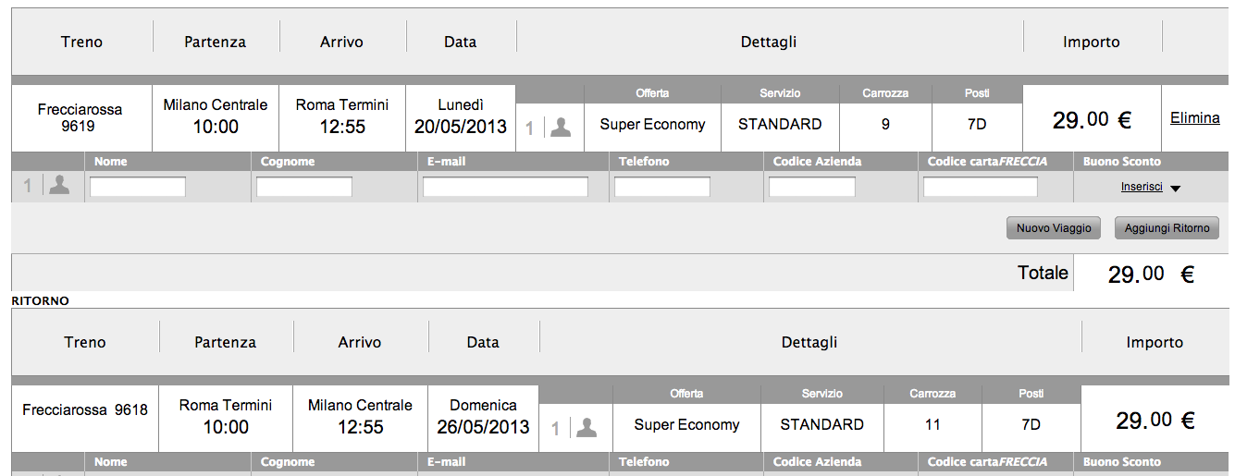Viewport: 1235px width, 476px height.
Task: Click the outbound date 20/05/2013
Action: pos(461,127)
